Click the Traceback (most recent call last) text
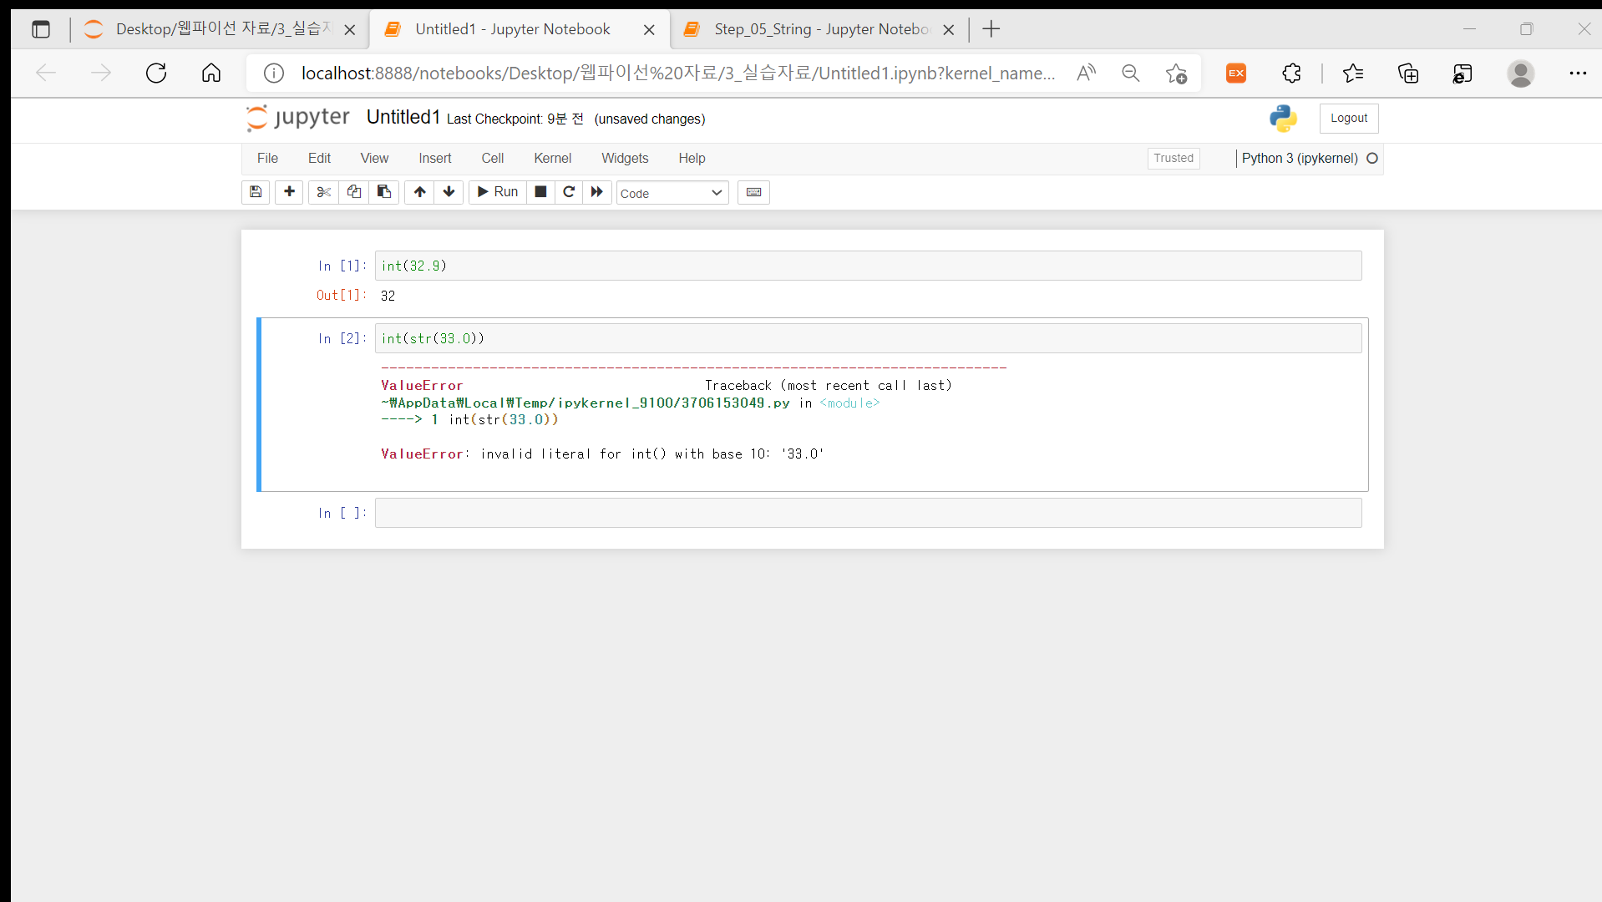The width and height of the screenshot is (1602, 902). pos(829,386)
